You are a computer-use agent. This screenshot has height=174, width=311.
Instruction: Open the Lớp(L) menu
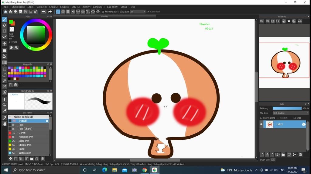coord(31,7)
